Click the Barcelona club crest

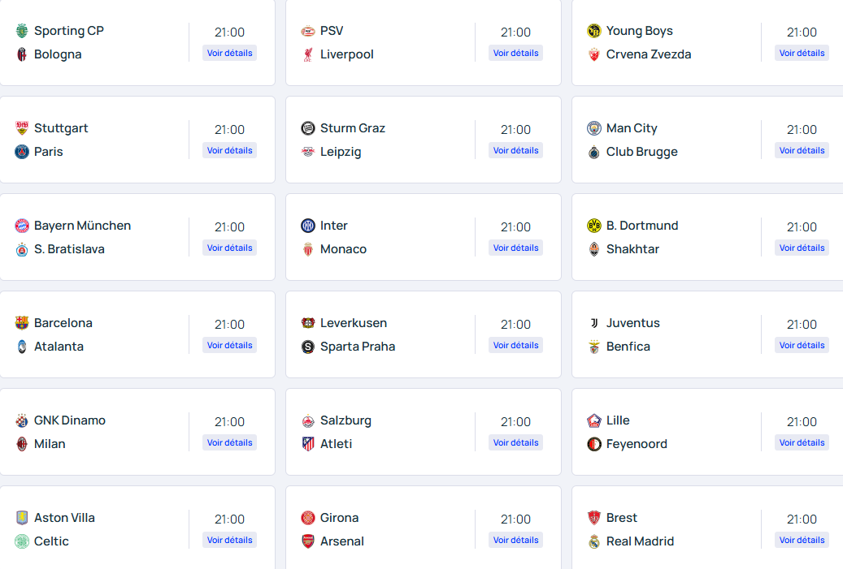pos(22,323)
